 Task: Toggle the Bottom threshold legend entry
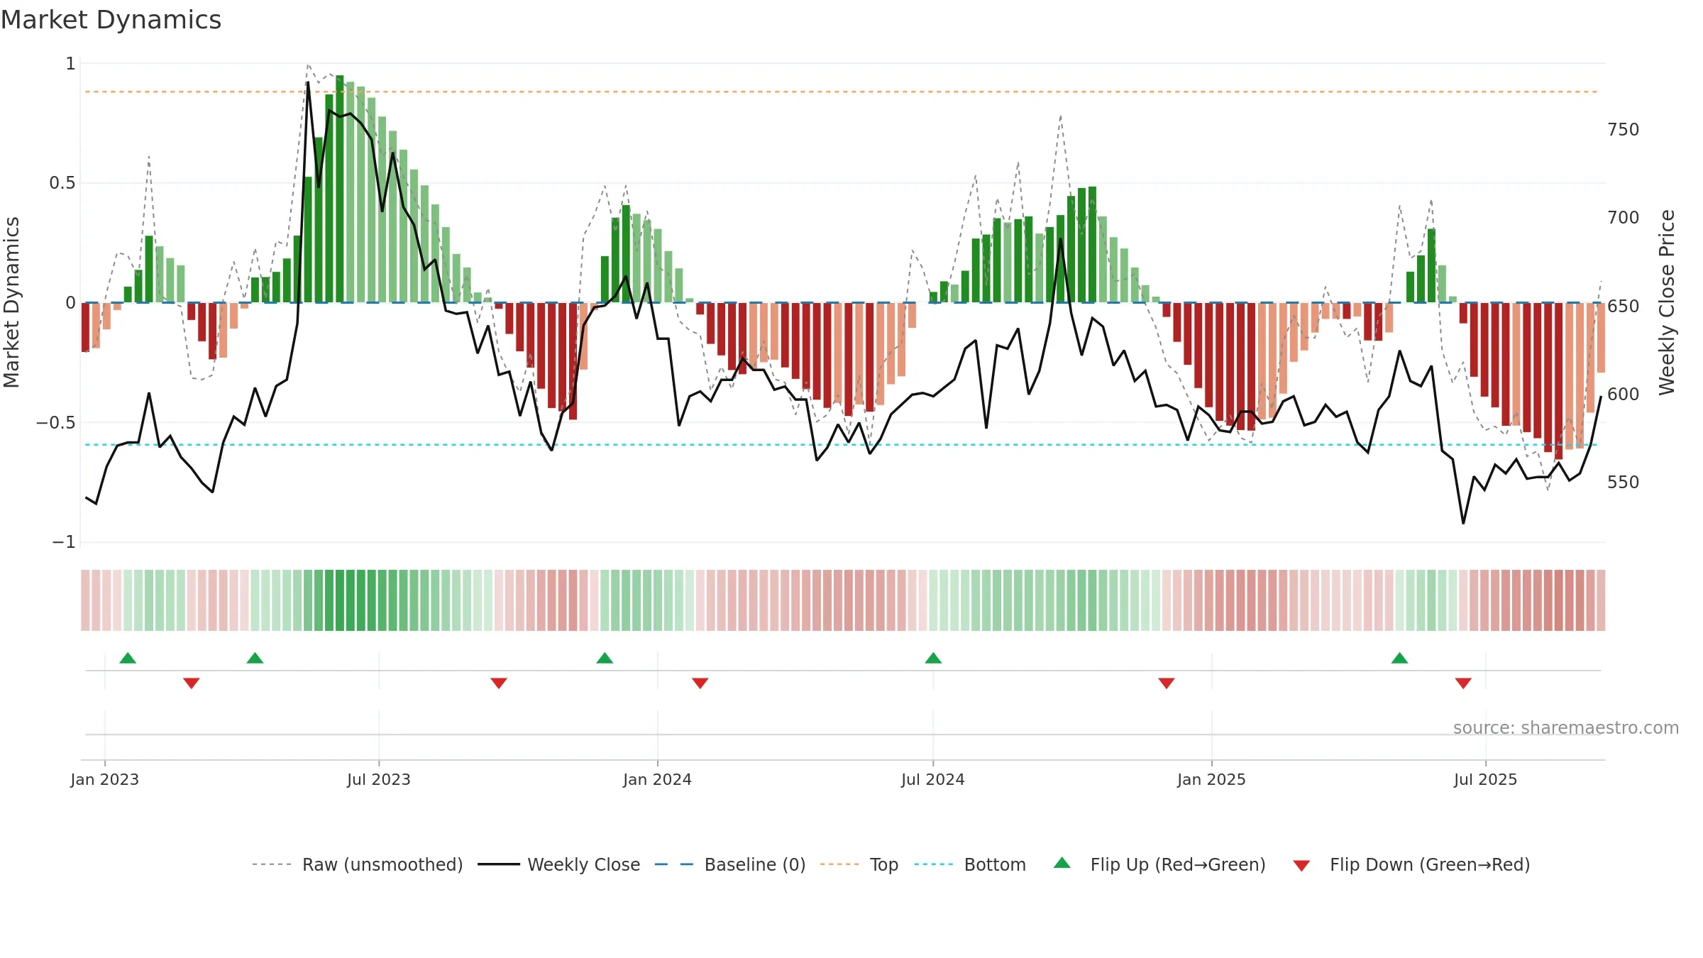coord(970,864)
